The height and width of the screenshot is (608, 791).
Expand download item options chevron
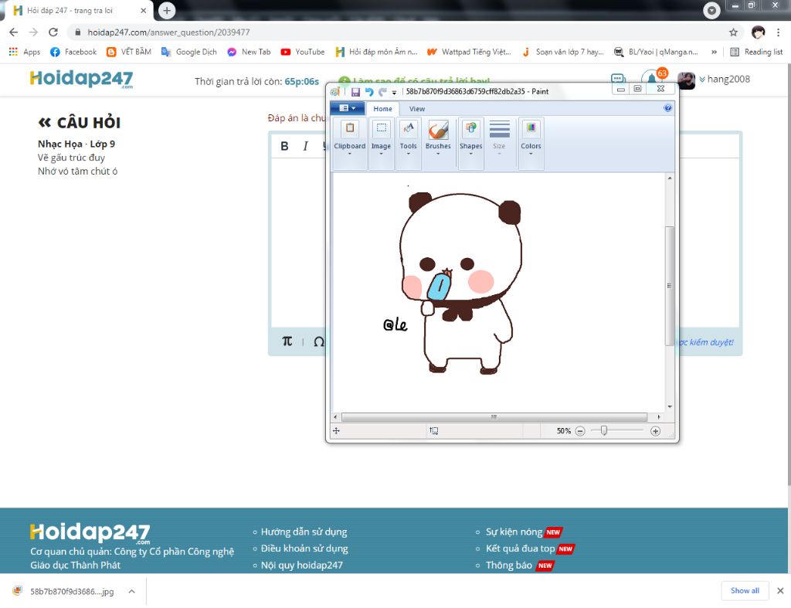[x=131, y=591]
